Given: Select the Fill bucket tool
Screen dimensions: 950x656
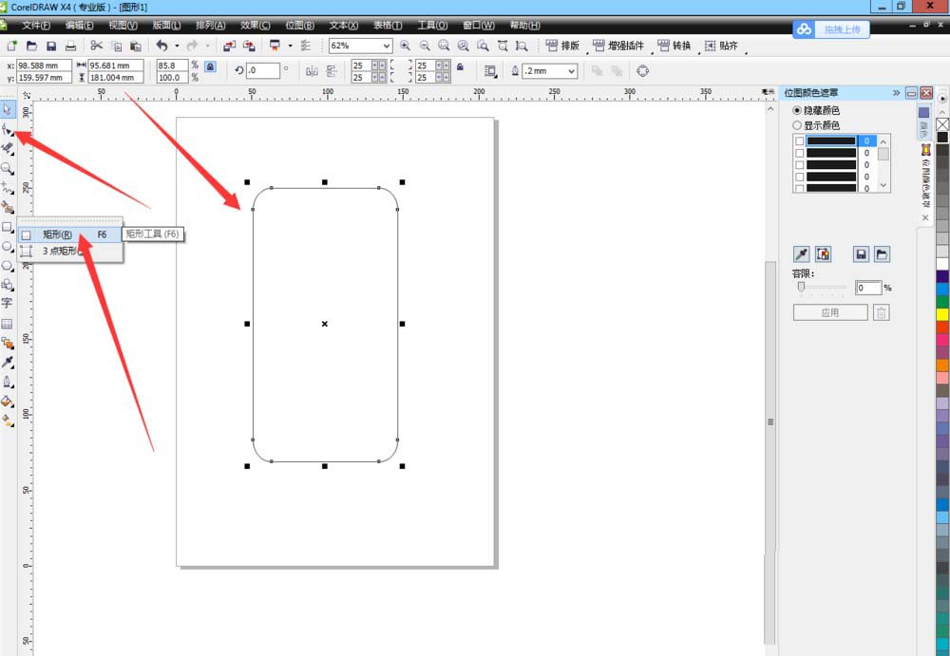Looking at the screenshot, I should (8, 401).
